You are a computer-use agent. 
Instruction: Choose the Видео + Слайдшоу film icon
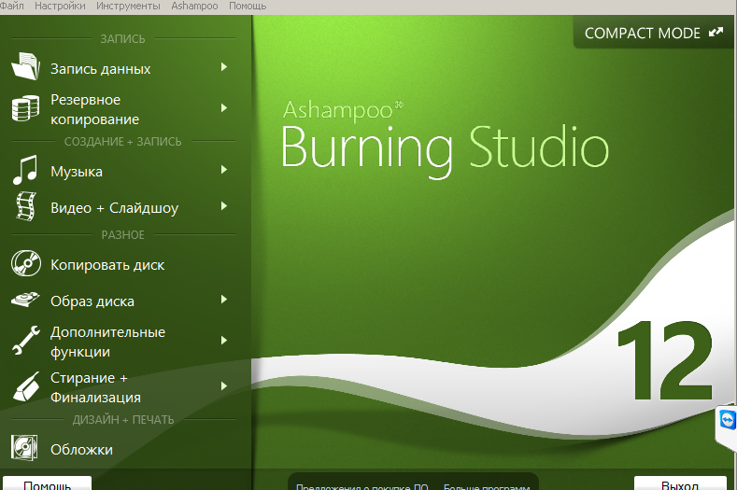pyautogui.click(x=26, y=206)
